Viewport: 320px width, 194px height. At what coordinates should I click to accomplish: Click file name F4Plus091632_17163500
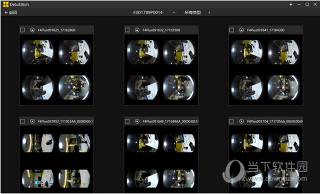pos(161,30)
